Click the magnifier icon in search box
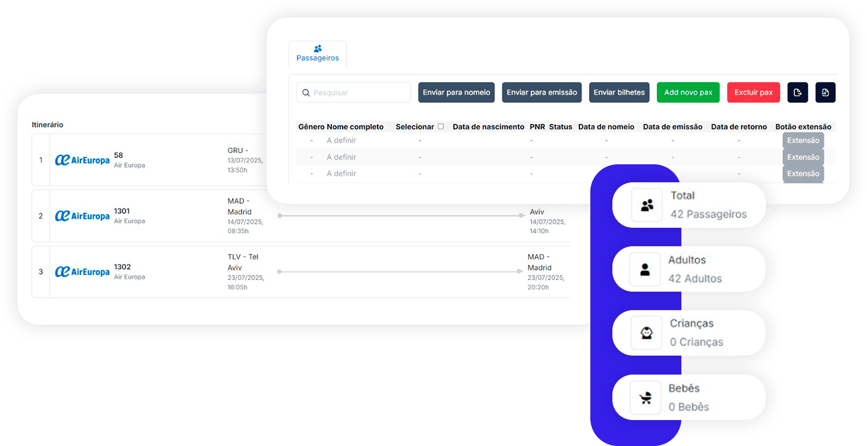Viewport: 867px width, 446px height. (x=306, y=93)
